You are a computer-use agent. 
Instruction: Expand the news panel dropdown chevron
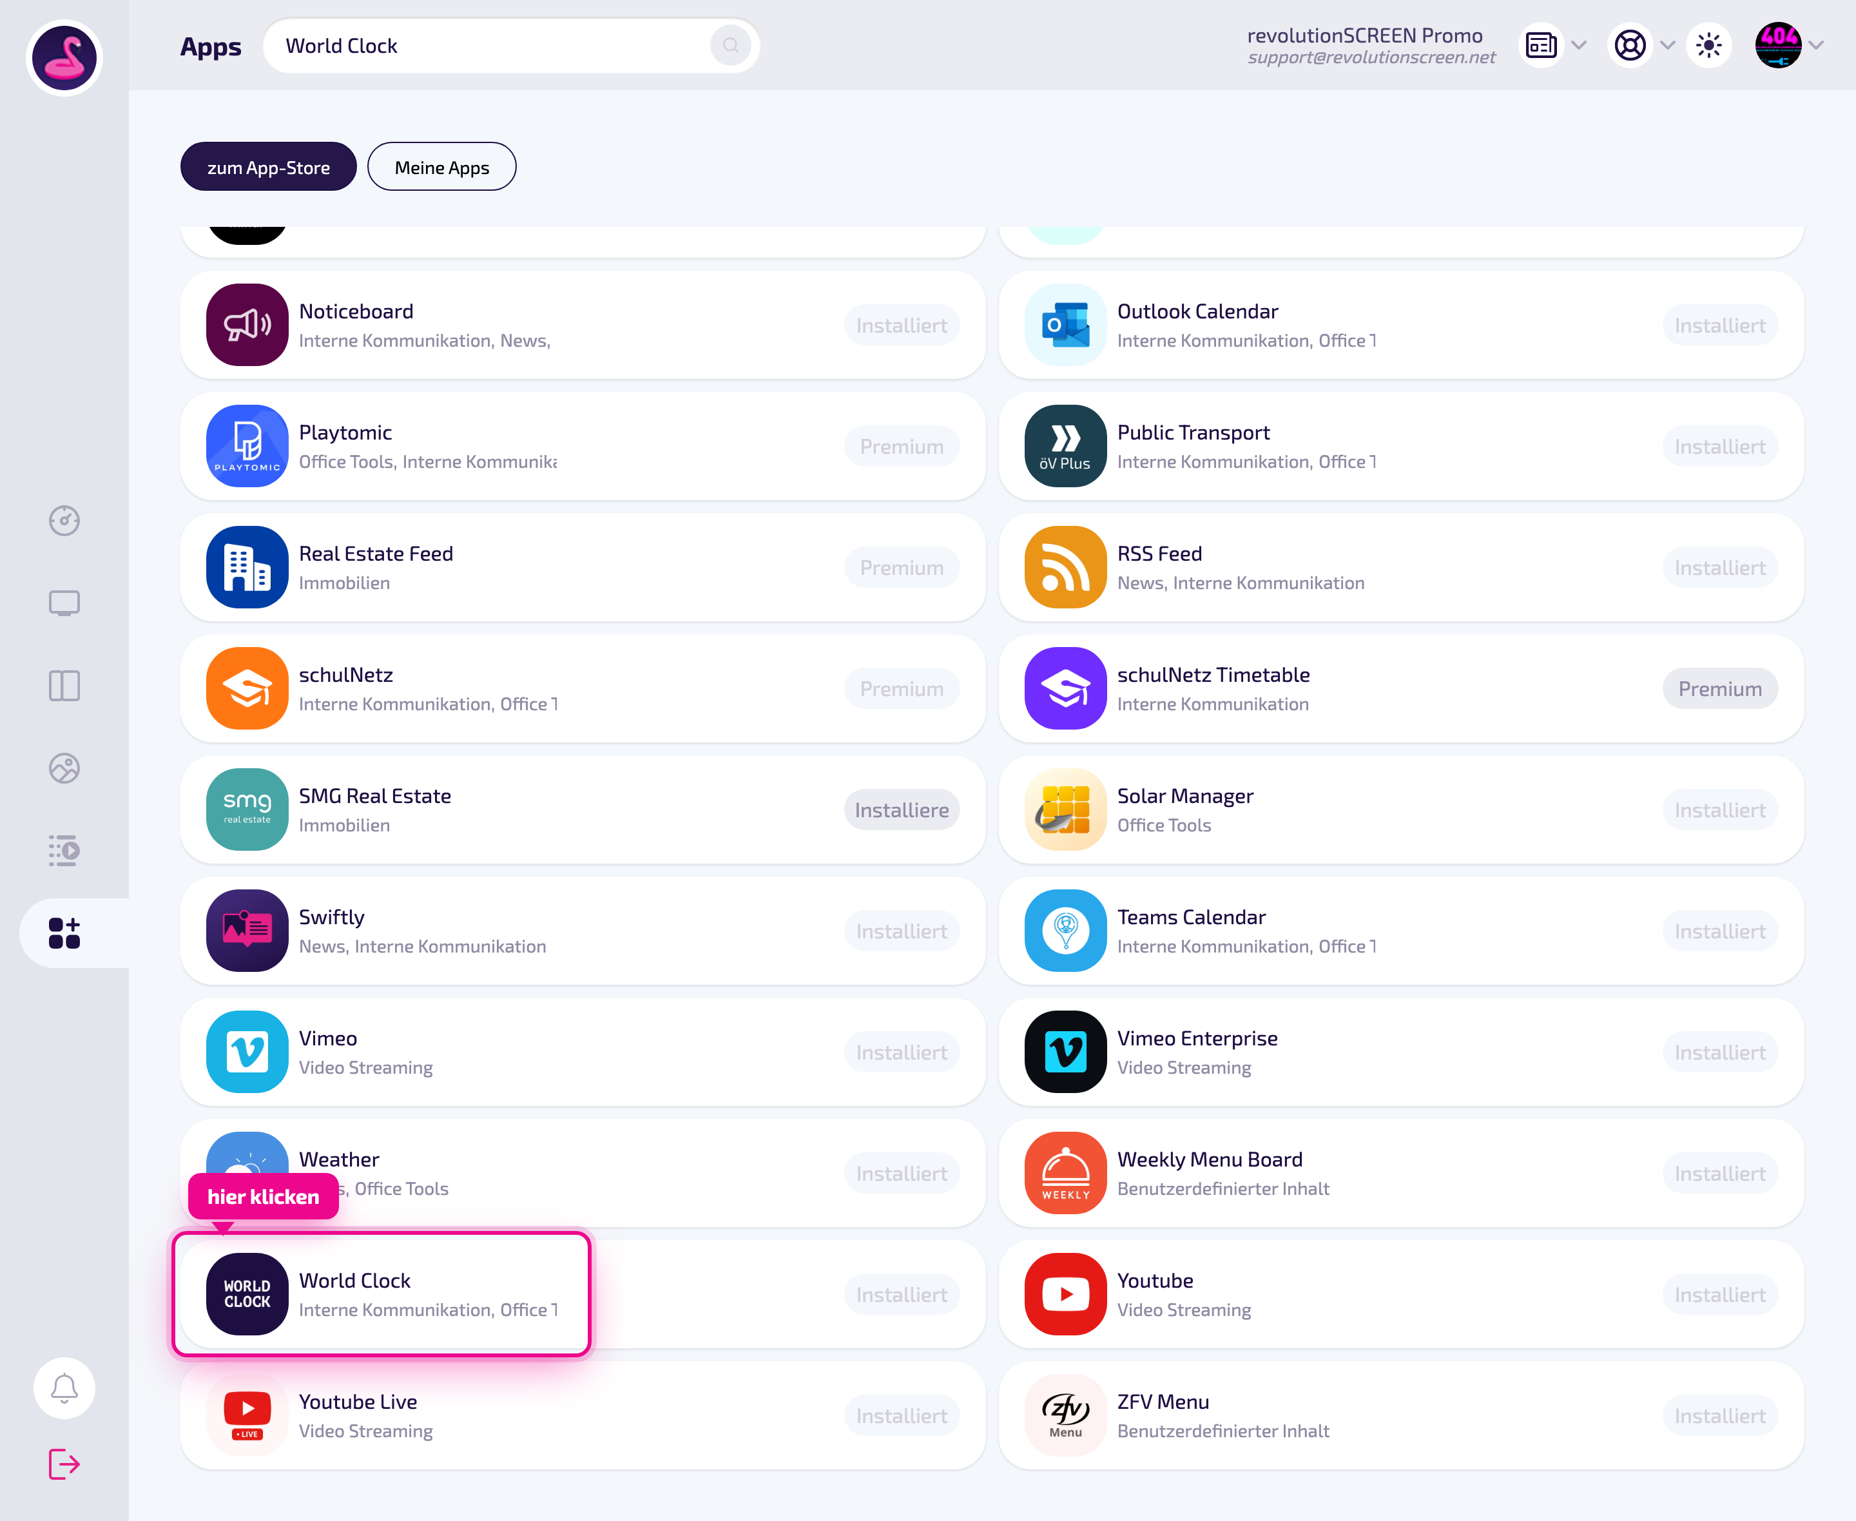pos(1580,46)
